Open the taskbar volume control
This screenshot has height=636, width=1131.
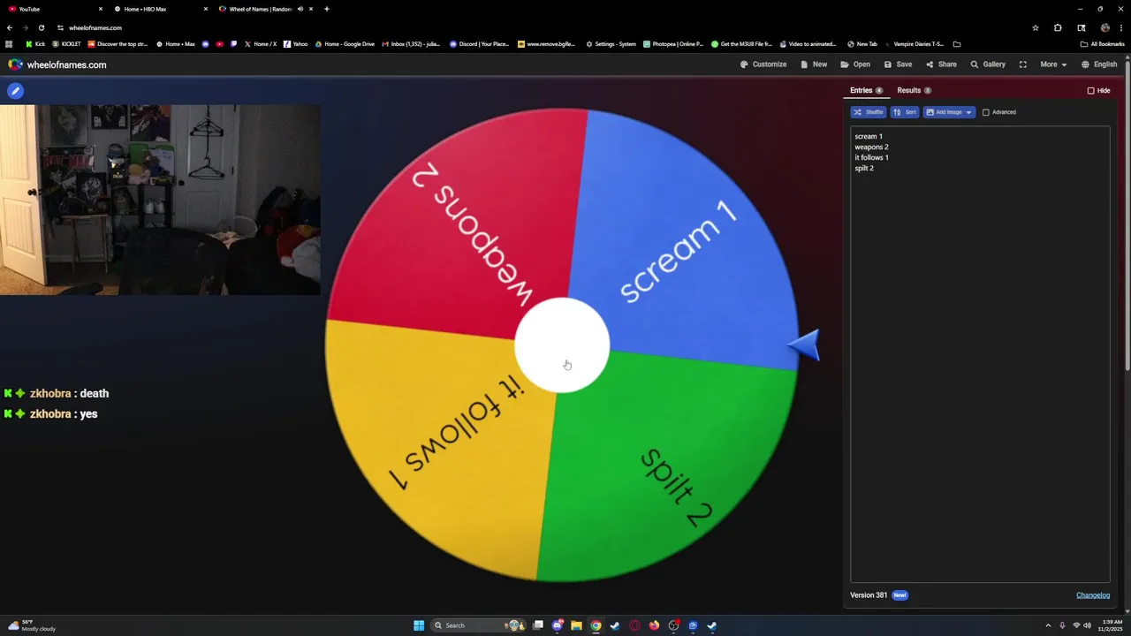[x=1088, y=625]
